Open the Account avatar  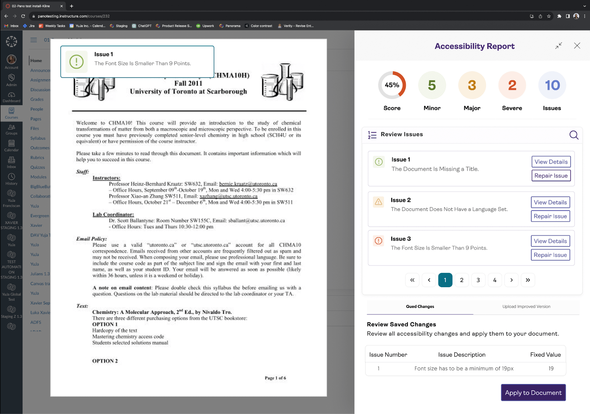pyautogui.click(x=11, y=59)
